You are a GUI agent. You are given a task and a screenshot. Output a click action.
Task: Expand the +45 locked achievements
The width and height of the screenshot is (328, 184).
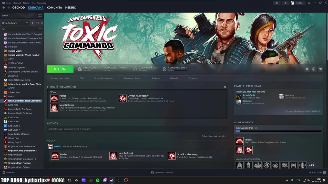[311, 165]
